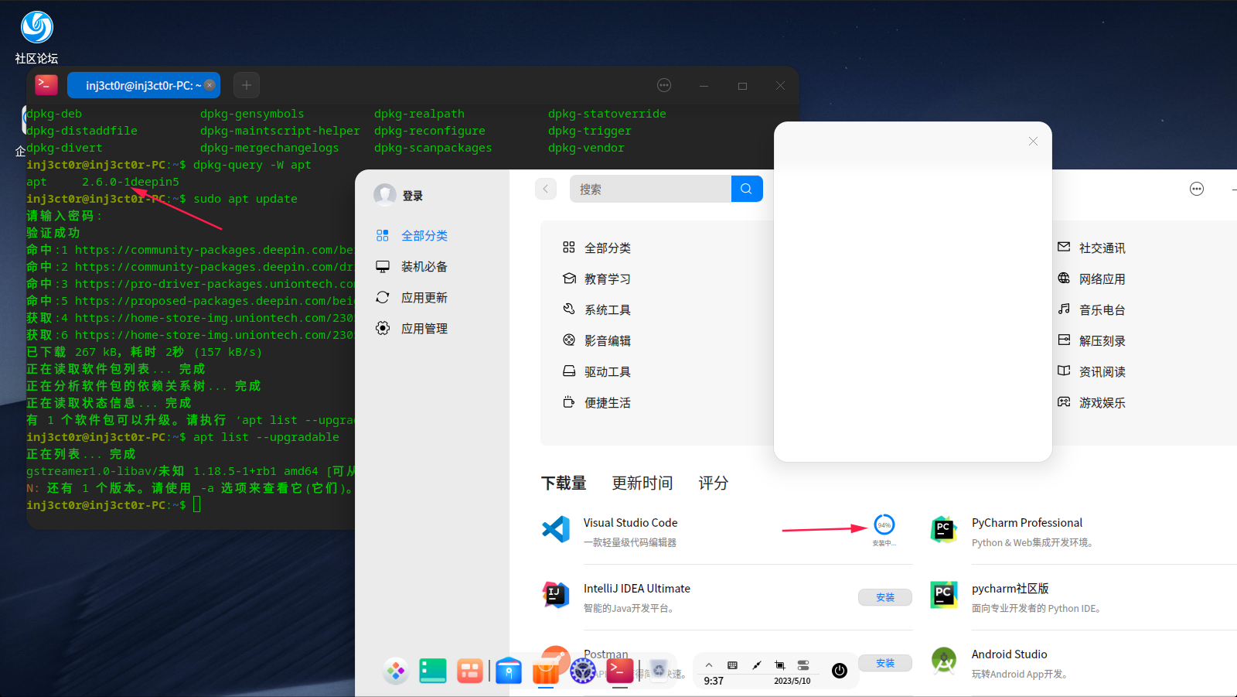This screenshot has width=1237, height=697.
Task: Click the 社交通讯 category icon
Action: [x=1065, y=248]
